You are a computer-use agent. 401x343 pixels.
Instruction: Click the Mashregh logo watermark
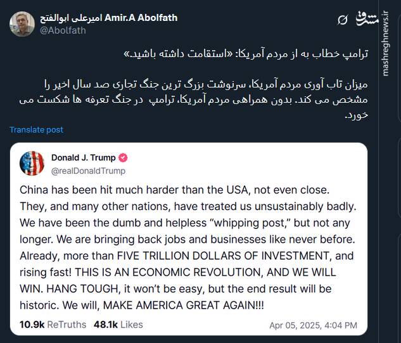[371, 19]
